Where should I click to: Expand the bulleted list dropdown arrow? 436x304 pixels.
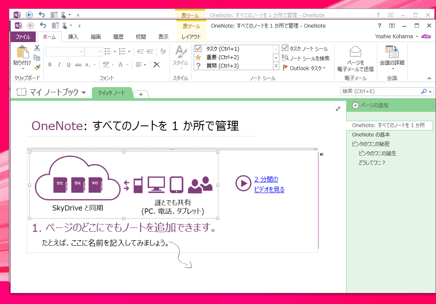pos(115,51)
